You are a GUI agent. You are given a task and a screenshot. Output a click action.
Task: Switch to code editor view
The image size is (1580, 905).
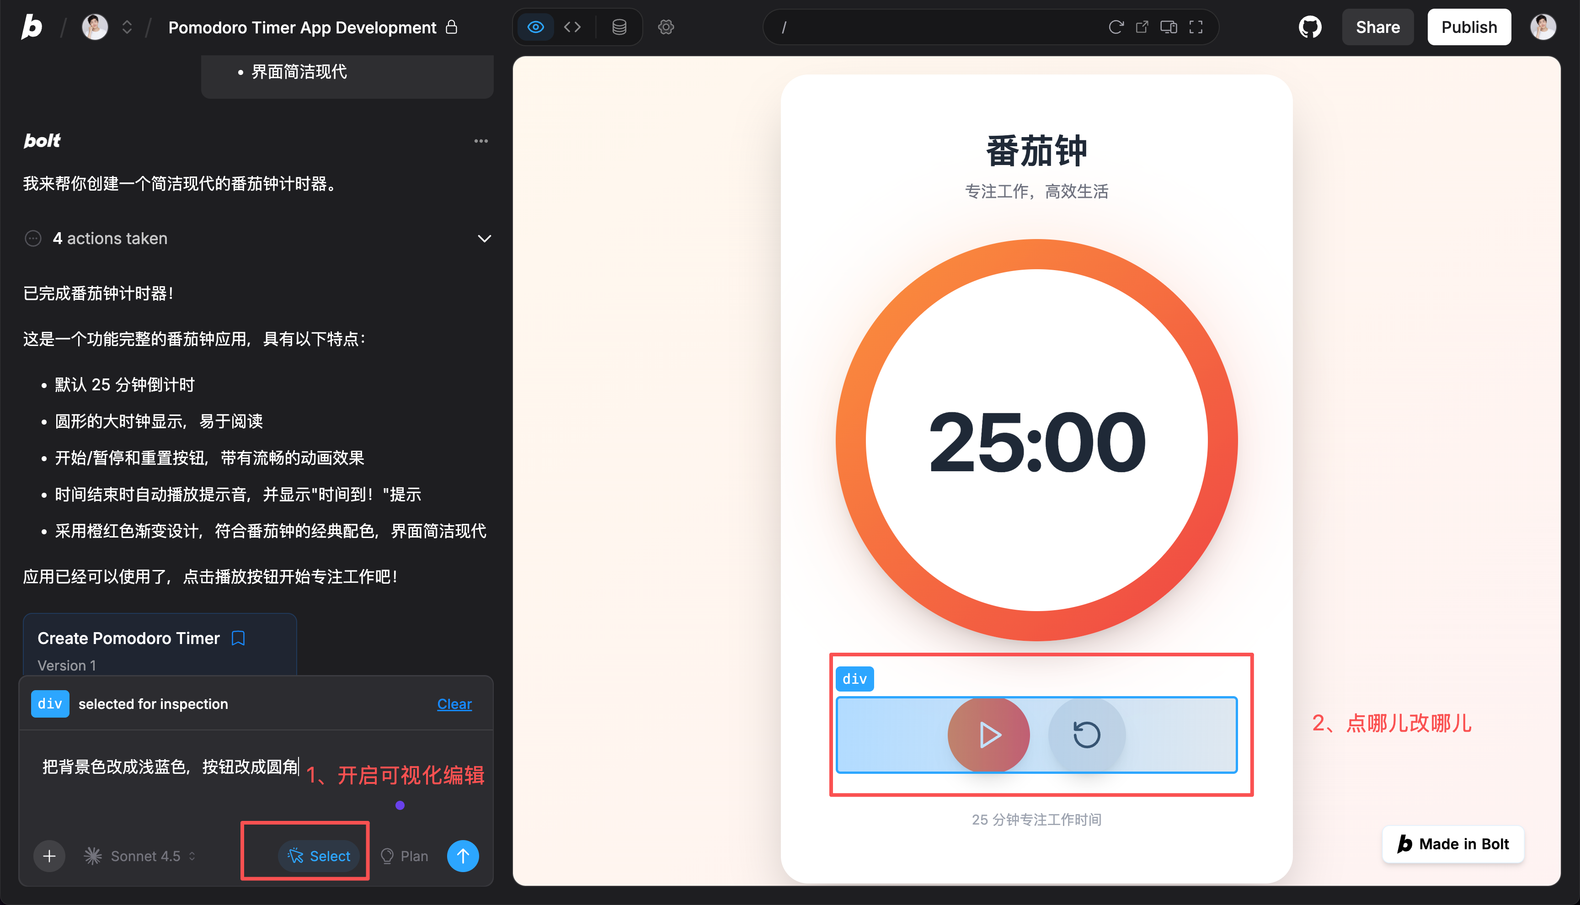pyautogui.click(x=572, y=27)
